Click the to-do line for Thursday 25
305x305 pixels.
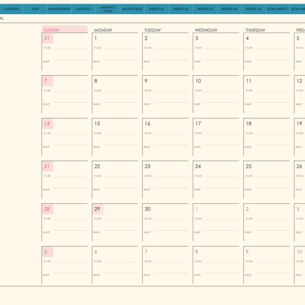tap(272, 177)
